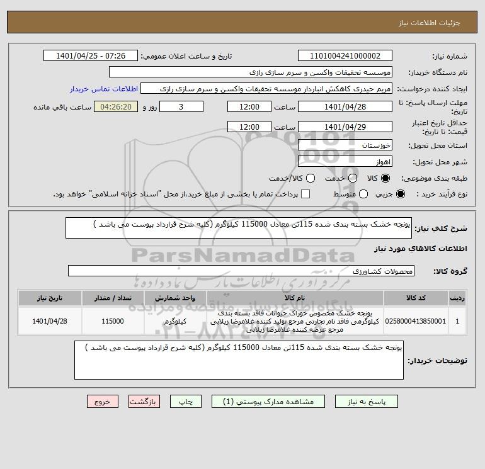Click the تعداد / مقدار column header
Screen dimensions: 485x469
[113, 298]
